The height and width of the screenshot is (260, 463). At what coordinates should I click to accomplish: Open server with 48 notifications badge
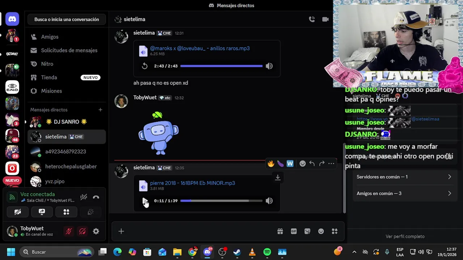pos(12,135)
